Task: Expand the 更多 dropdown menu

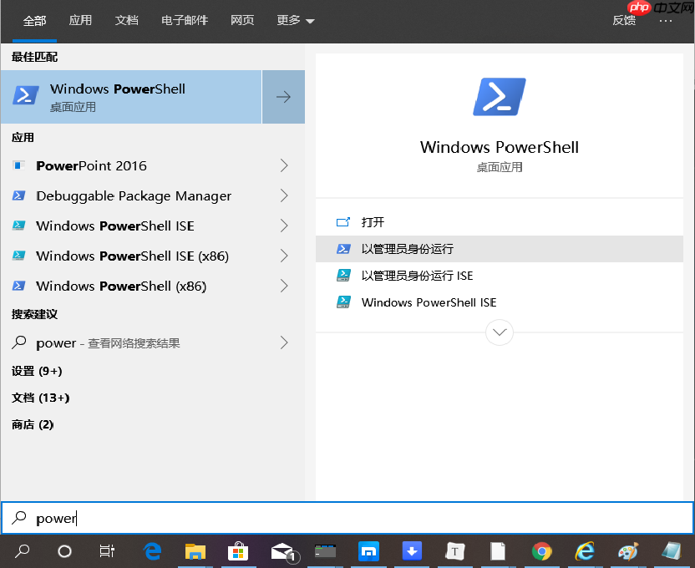Action: click(x=294, y=19)
